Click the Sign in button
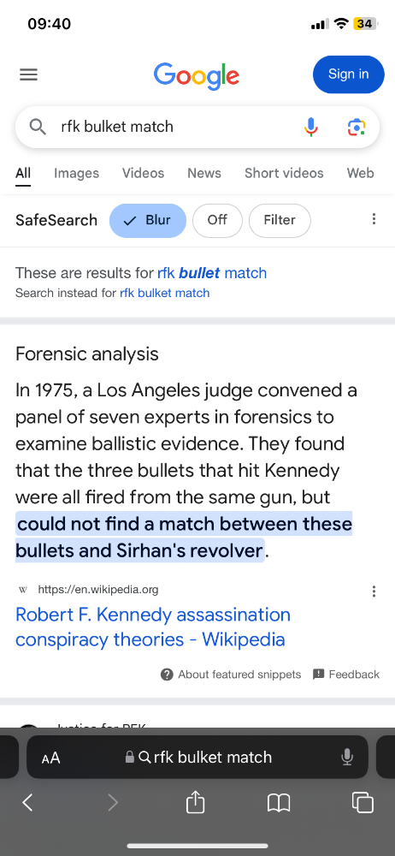Image resolution: width=395 pixels, height=856 pixels. click(349, 74)
